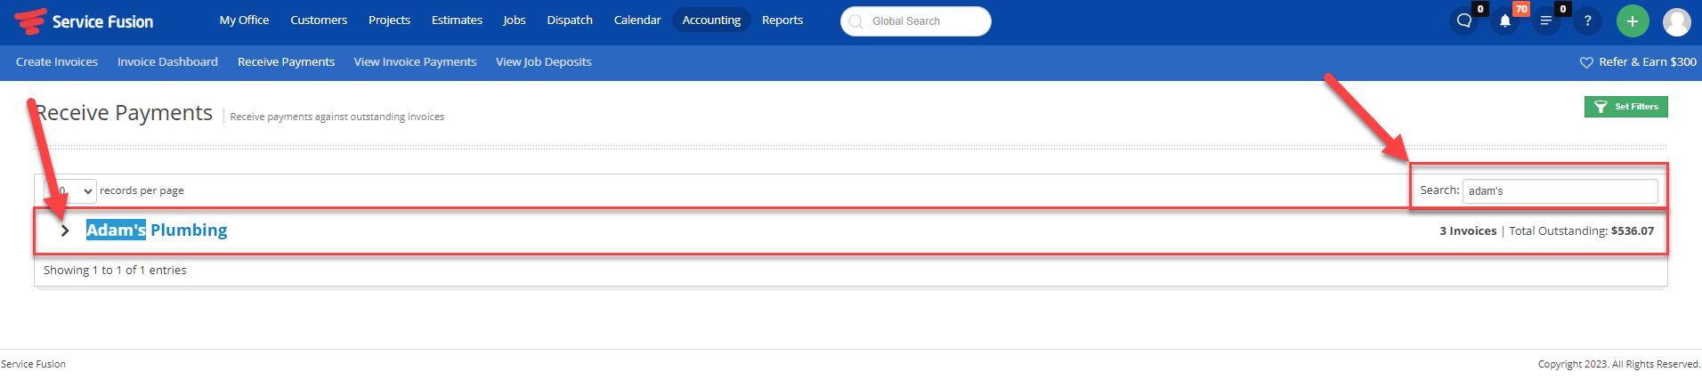Open the Reports menu
1702x380 pixels.
(x=782, y=20)
